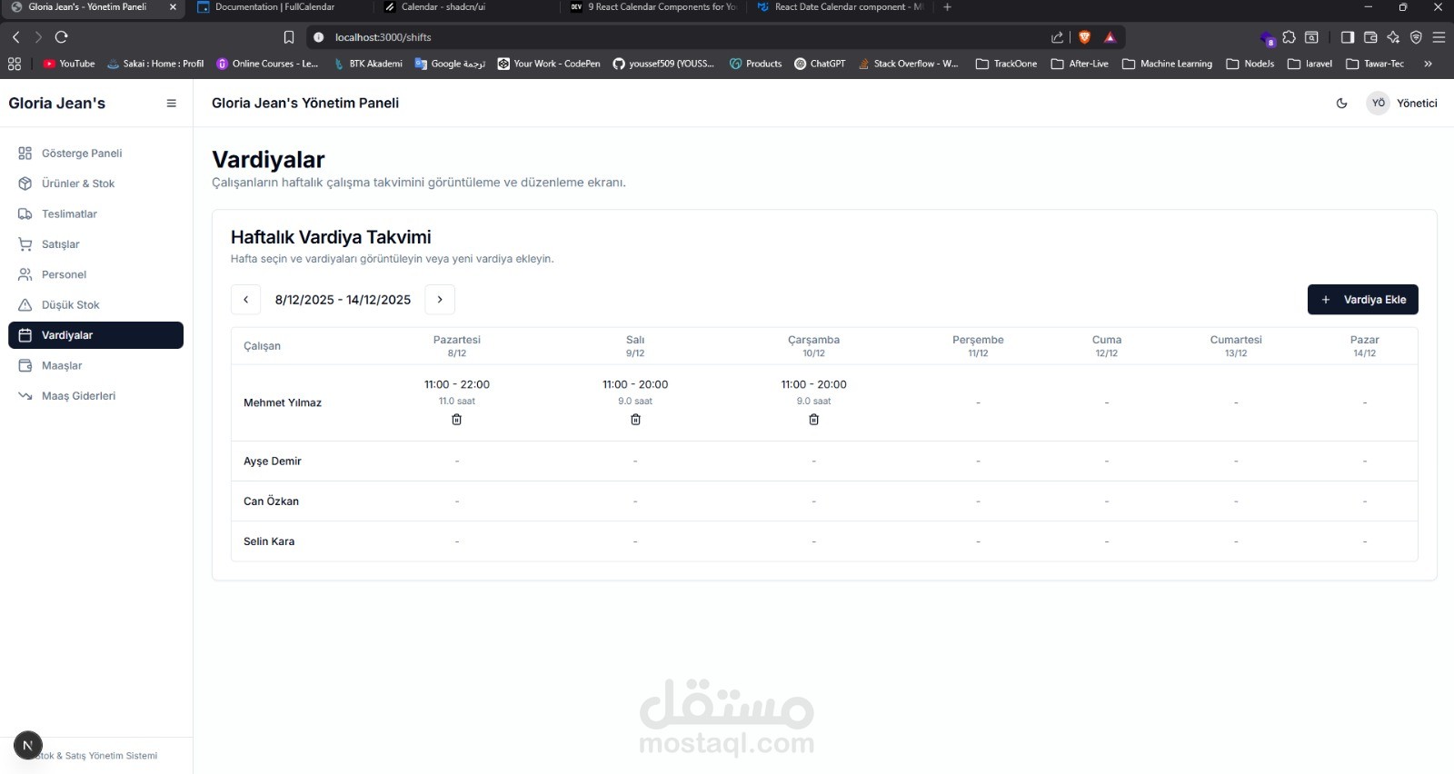Click the Brave Rewards triangle icon

click(x=1110, y=37)
